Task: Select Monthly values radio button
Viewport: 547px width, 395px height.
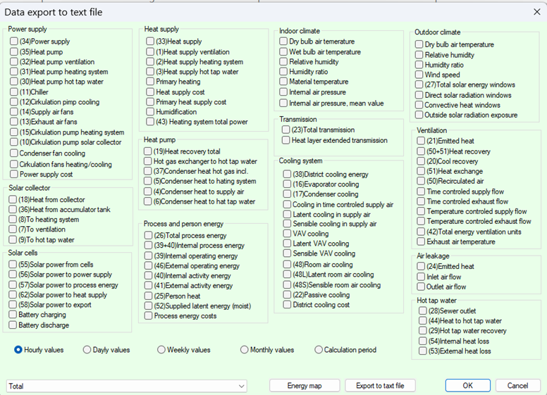Action: 245,350
